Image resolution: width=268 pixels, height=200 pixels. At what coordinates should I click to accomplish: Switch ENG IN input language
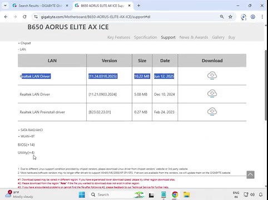[x=236, y=194]
